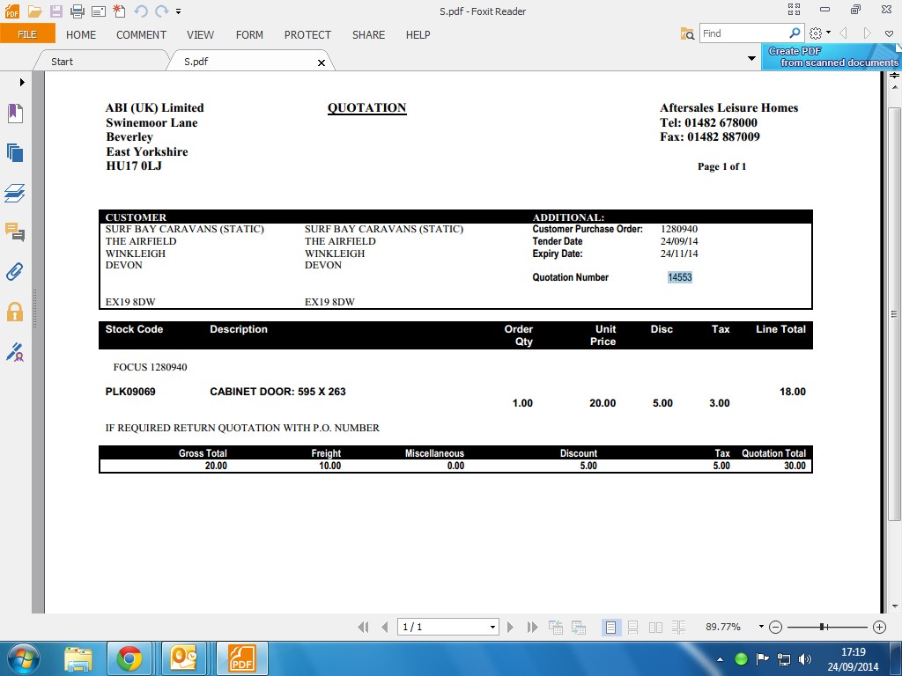The height and width of the screenshot is (676, 902).
Task: Click the Open folder icon
Action: click(34, 11)
